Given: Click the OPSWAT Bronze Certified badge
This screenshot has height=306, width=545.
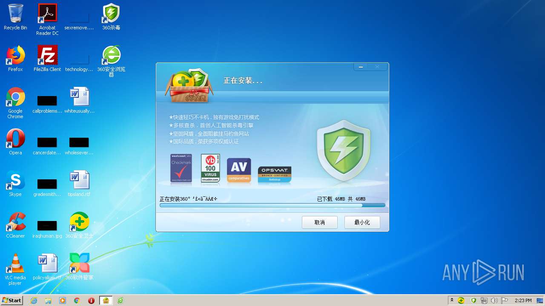Looking at the screenshot, I should click(275, 175).
